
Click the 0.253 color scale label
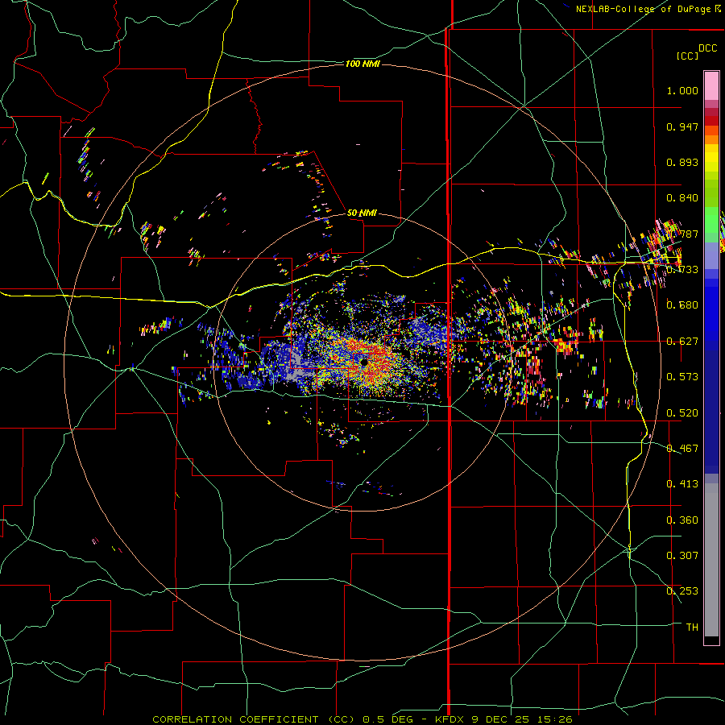click(x=682, y=591)
